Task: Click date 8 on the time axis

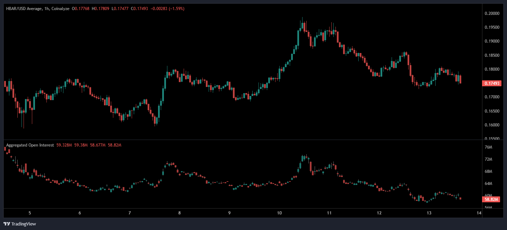Action: tap(180, 213)
